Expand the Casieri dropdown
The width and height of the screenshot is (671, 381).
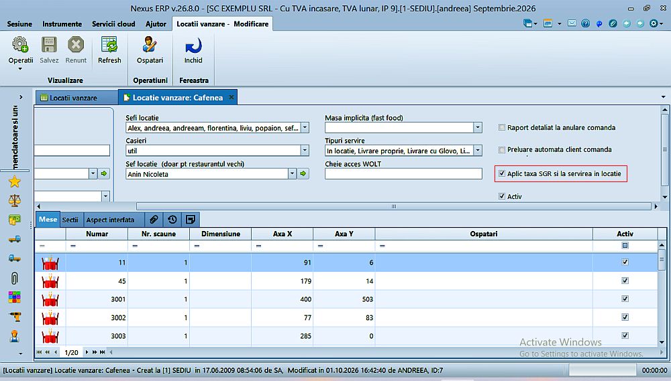[x=305, y=151]
